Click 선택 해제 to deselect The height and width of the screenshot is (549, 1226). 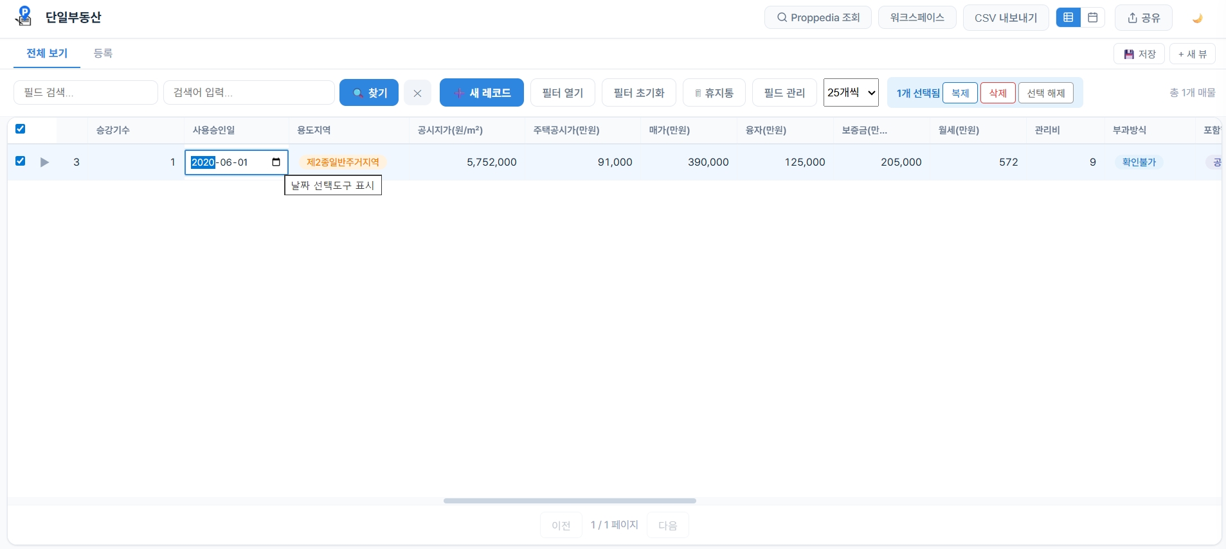click(1046, 93)
